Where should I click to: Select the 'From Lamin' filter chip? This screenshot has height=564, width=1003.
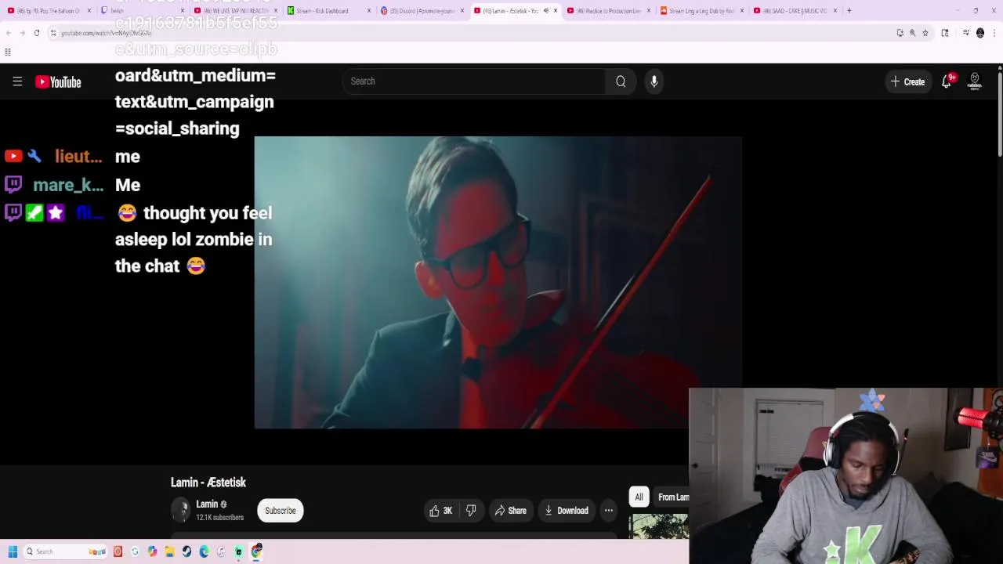[x=672, y=497]
